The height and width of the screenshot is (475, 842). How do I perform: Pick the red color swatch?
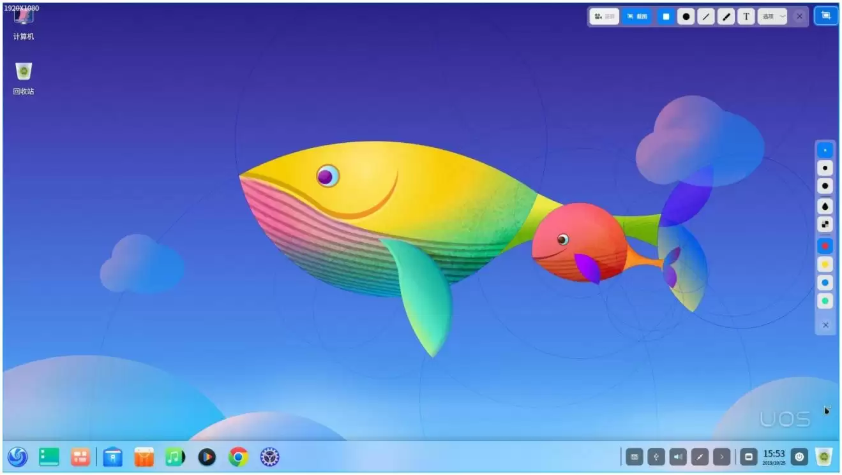pos(825,245)
